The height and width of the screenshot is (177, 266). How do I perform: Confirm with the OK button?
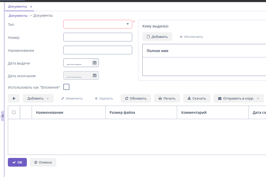[x=17, y=162]
